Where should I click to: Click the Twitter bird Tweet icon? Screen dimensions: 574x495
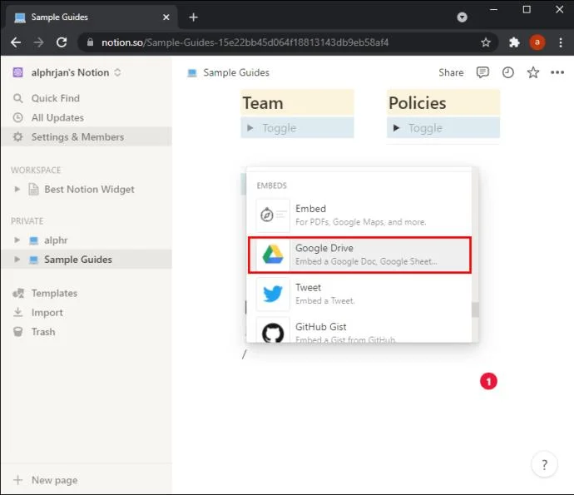tap(273, 294)
